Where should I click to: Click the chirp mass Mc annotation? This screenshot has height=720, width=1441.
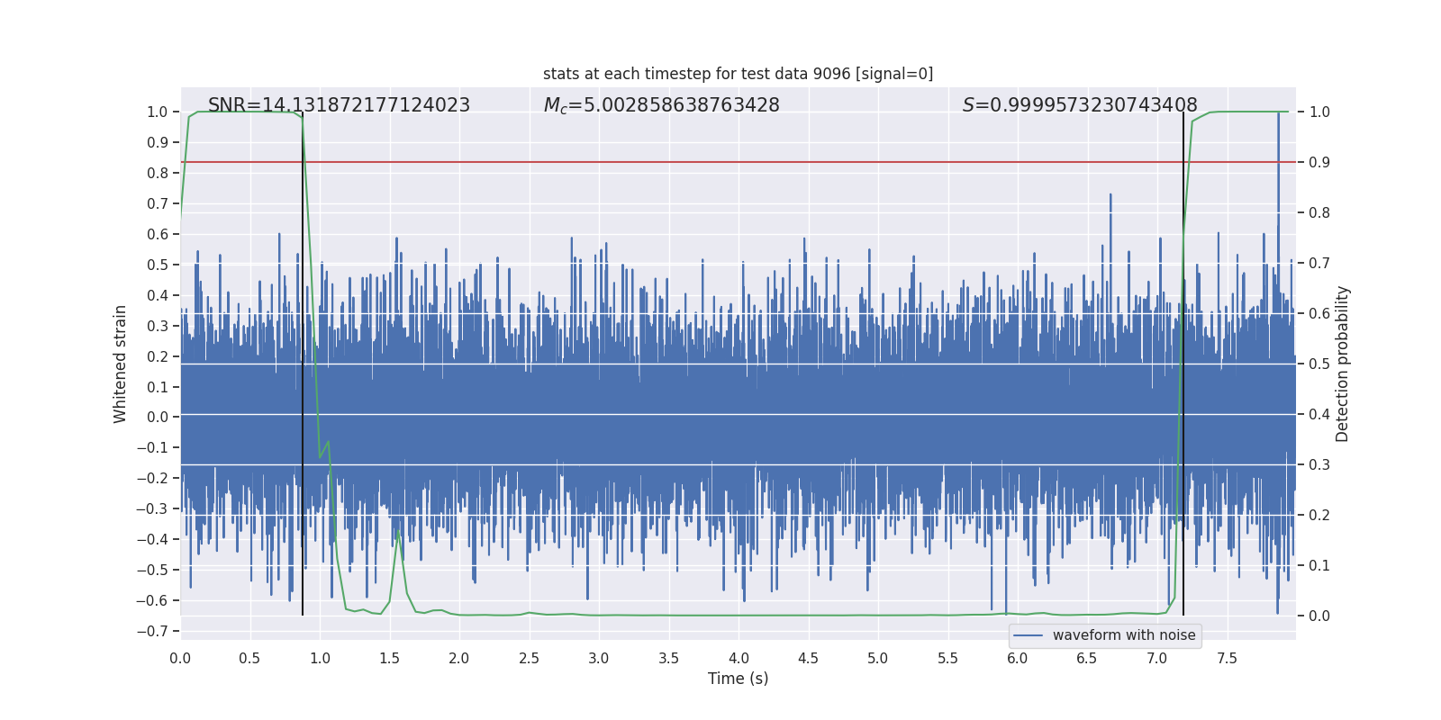coord(661,105)
